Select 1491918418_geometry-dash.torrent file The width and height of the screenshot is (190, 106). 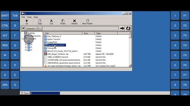tap(64, 63)
